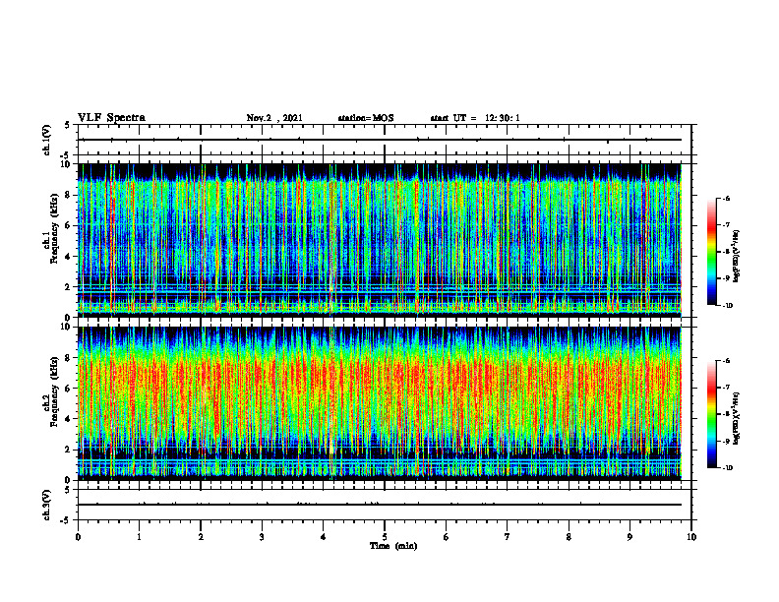
Task: Click the "ch.1(V)" waveform axis label
Action: pyautogui.click(x=47, y=140)
